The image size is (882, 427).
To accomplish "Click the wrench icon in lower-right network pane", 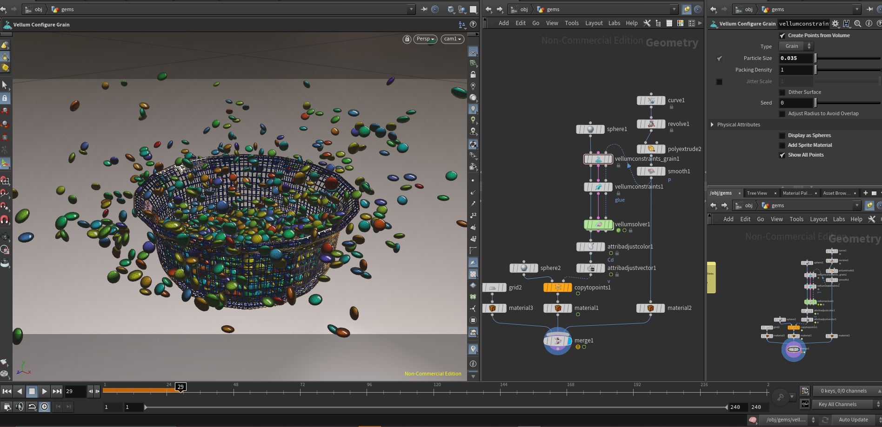I will (x=872, y=219).
